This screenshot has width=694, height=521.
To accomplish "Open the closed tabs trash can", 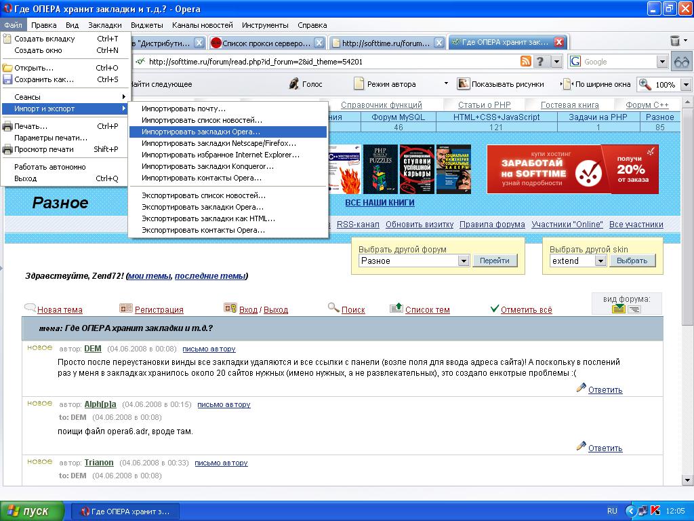I will (675, 41).
